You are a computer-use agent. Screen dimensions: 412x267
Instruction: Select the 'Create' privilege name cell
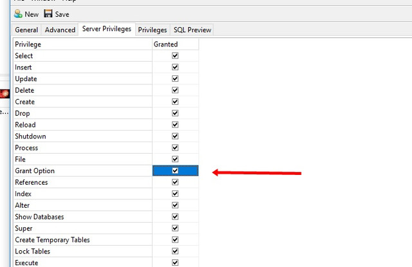click(82, 102)
